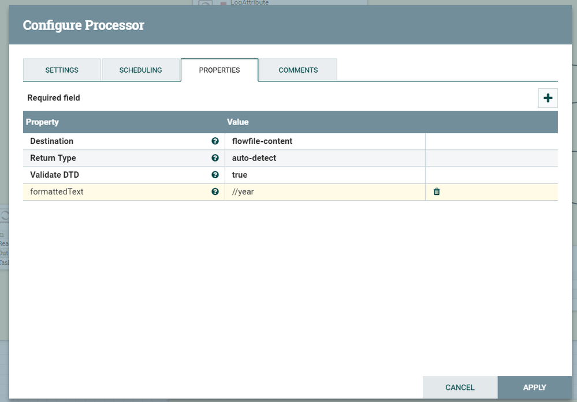Edit the flowfile-content Destination value

pyautogui.click(x=325, y=141)
